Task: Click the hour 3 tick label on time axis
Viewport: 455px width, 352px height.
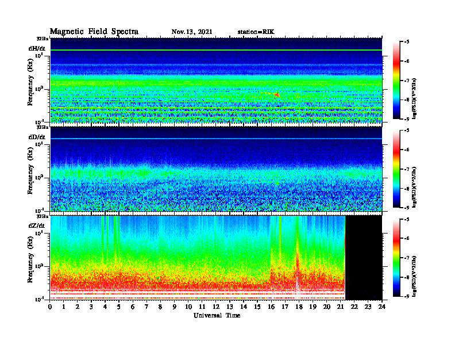Action: [91, 307]
